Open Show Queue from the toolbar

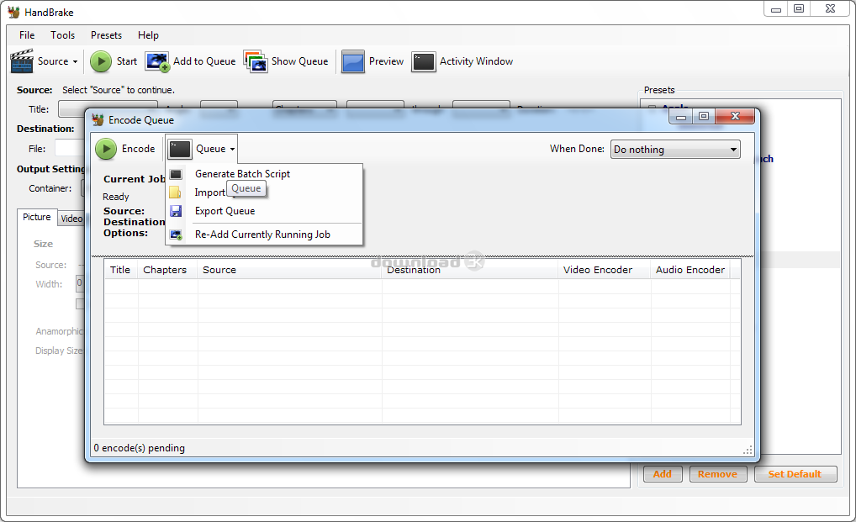click(256, 61)
